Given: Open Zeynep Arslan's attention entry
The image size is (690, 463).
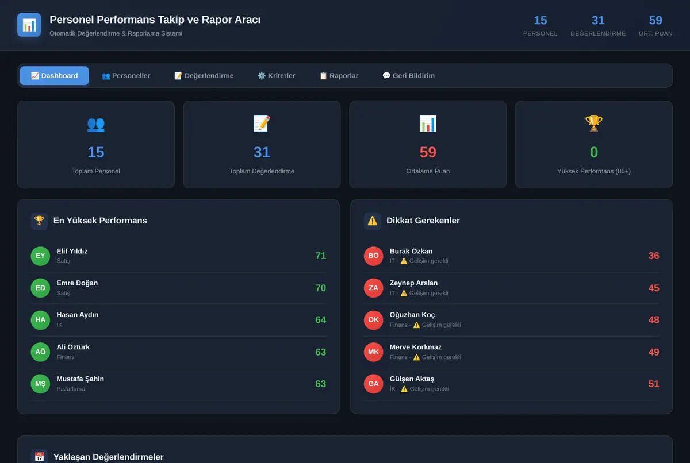Looking at the screenshot, I should [512, 288].
